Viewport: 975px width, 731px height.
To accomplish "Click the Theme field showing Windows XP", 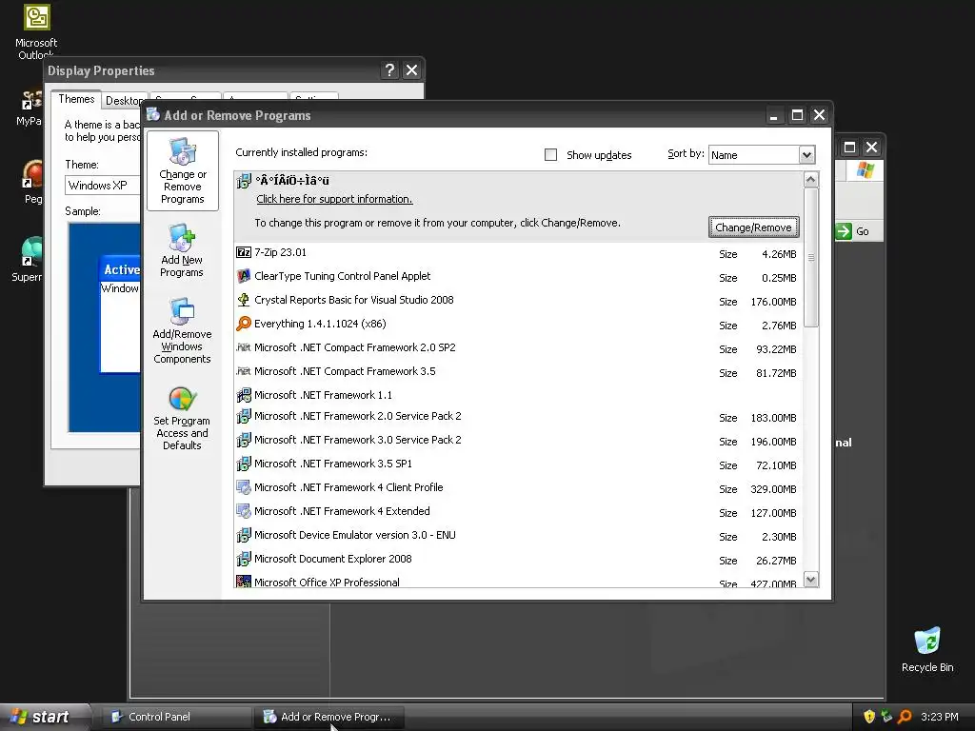I will [103, 186].
